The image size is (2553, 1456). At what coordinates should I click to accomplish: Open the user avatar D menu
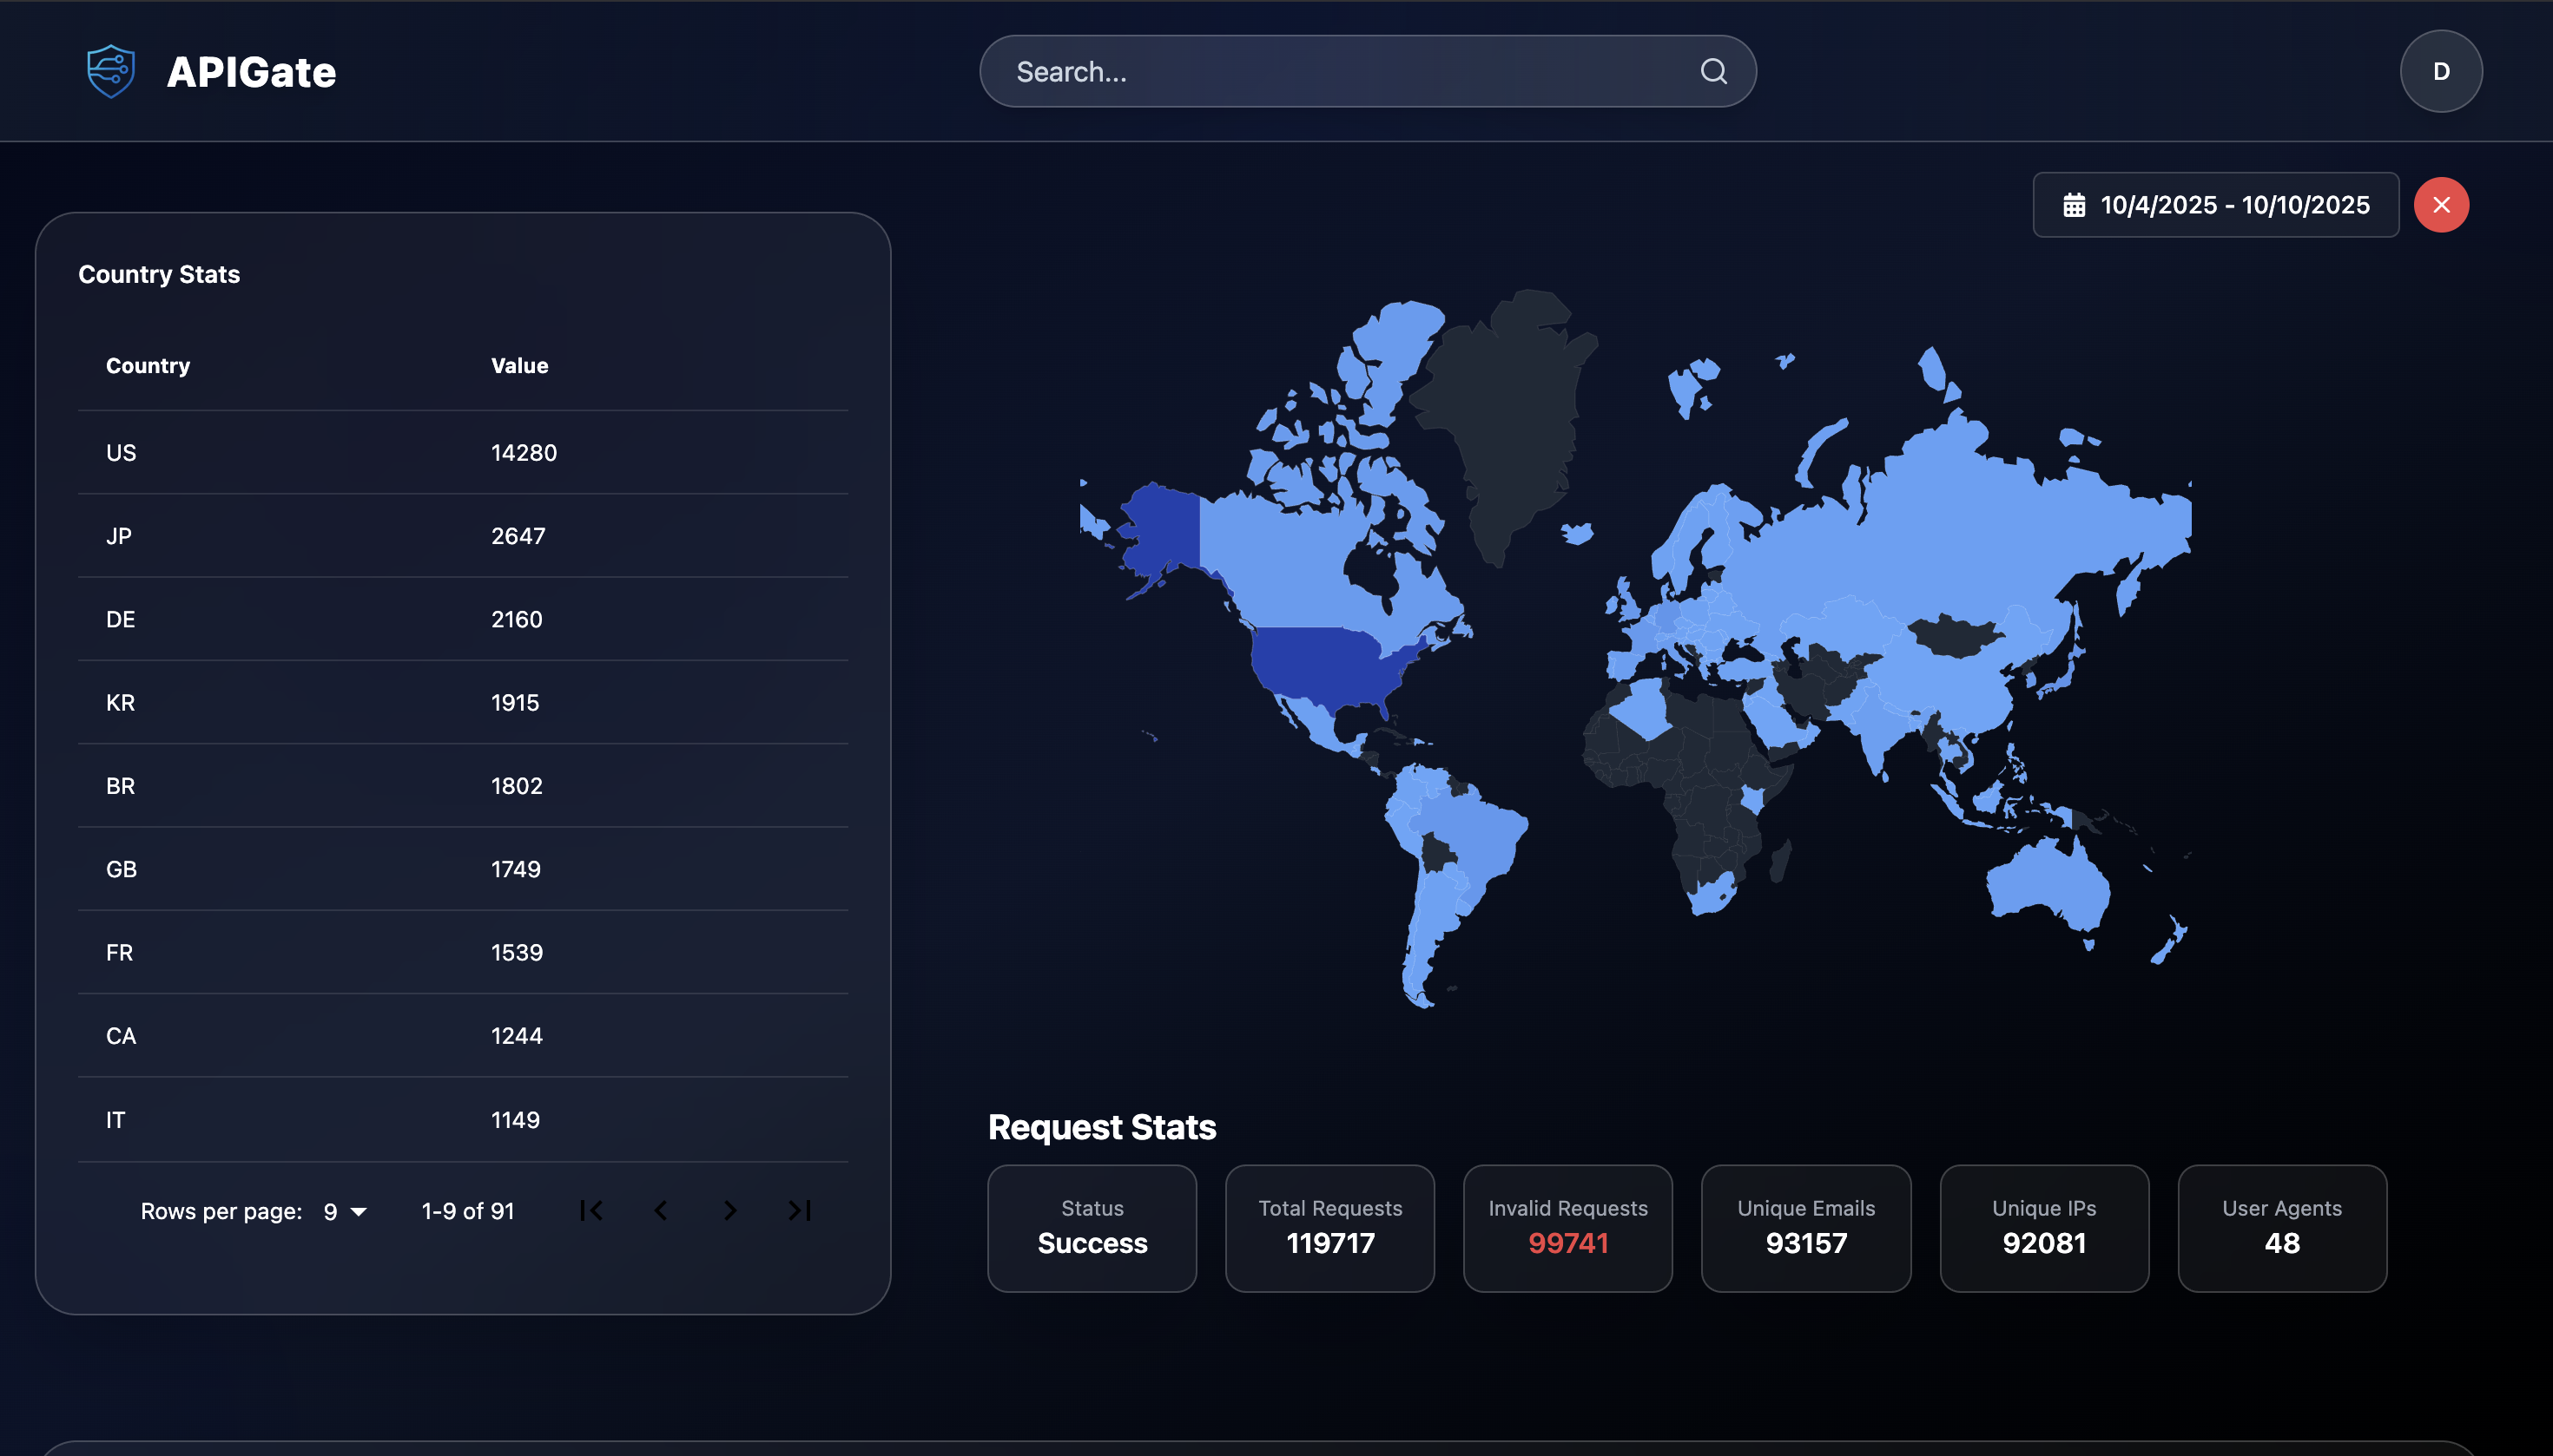tap(2441, 71)
